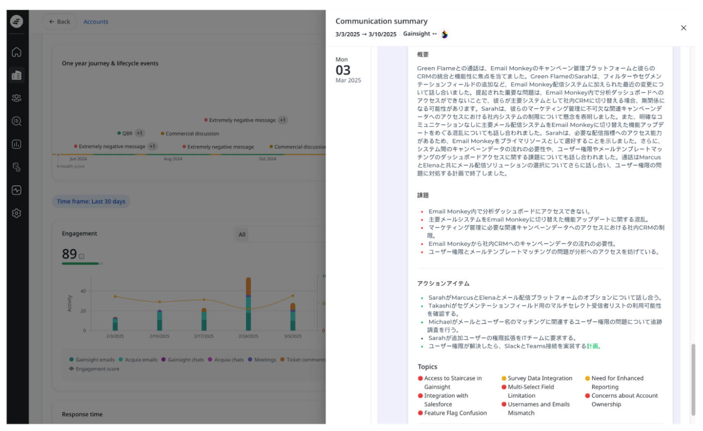703x431 pixels.
Task: Click +1 badge beside the topmost negative message
Action: (x=283, y=120)
